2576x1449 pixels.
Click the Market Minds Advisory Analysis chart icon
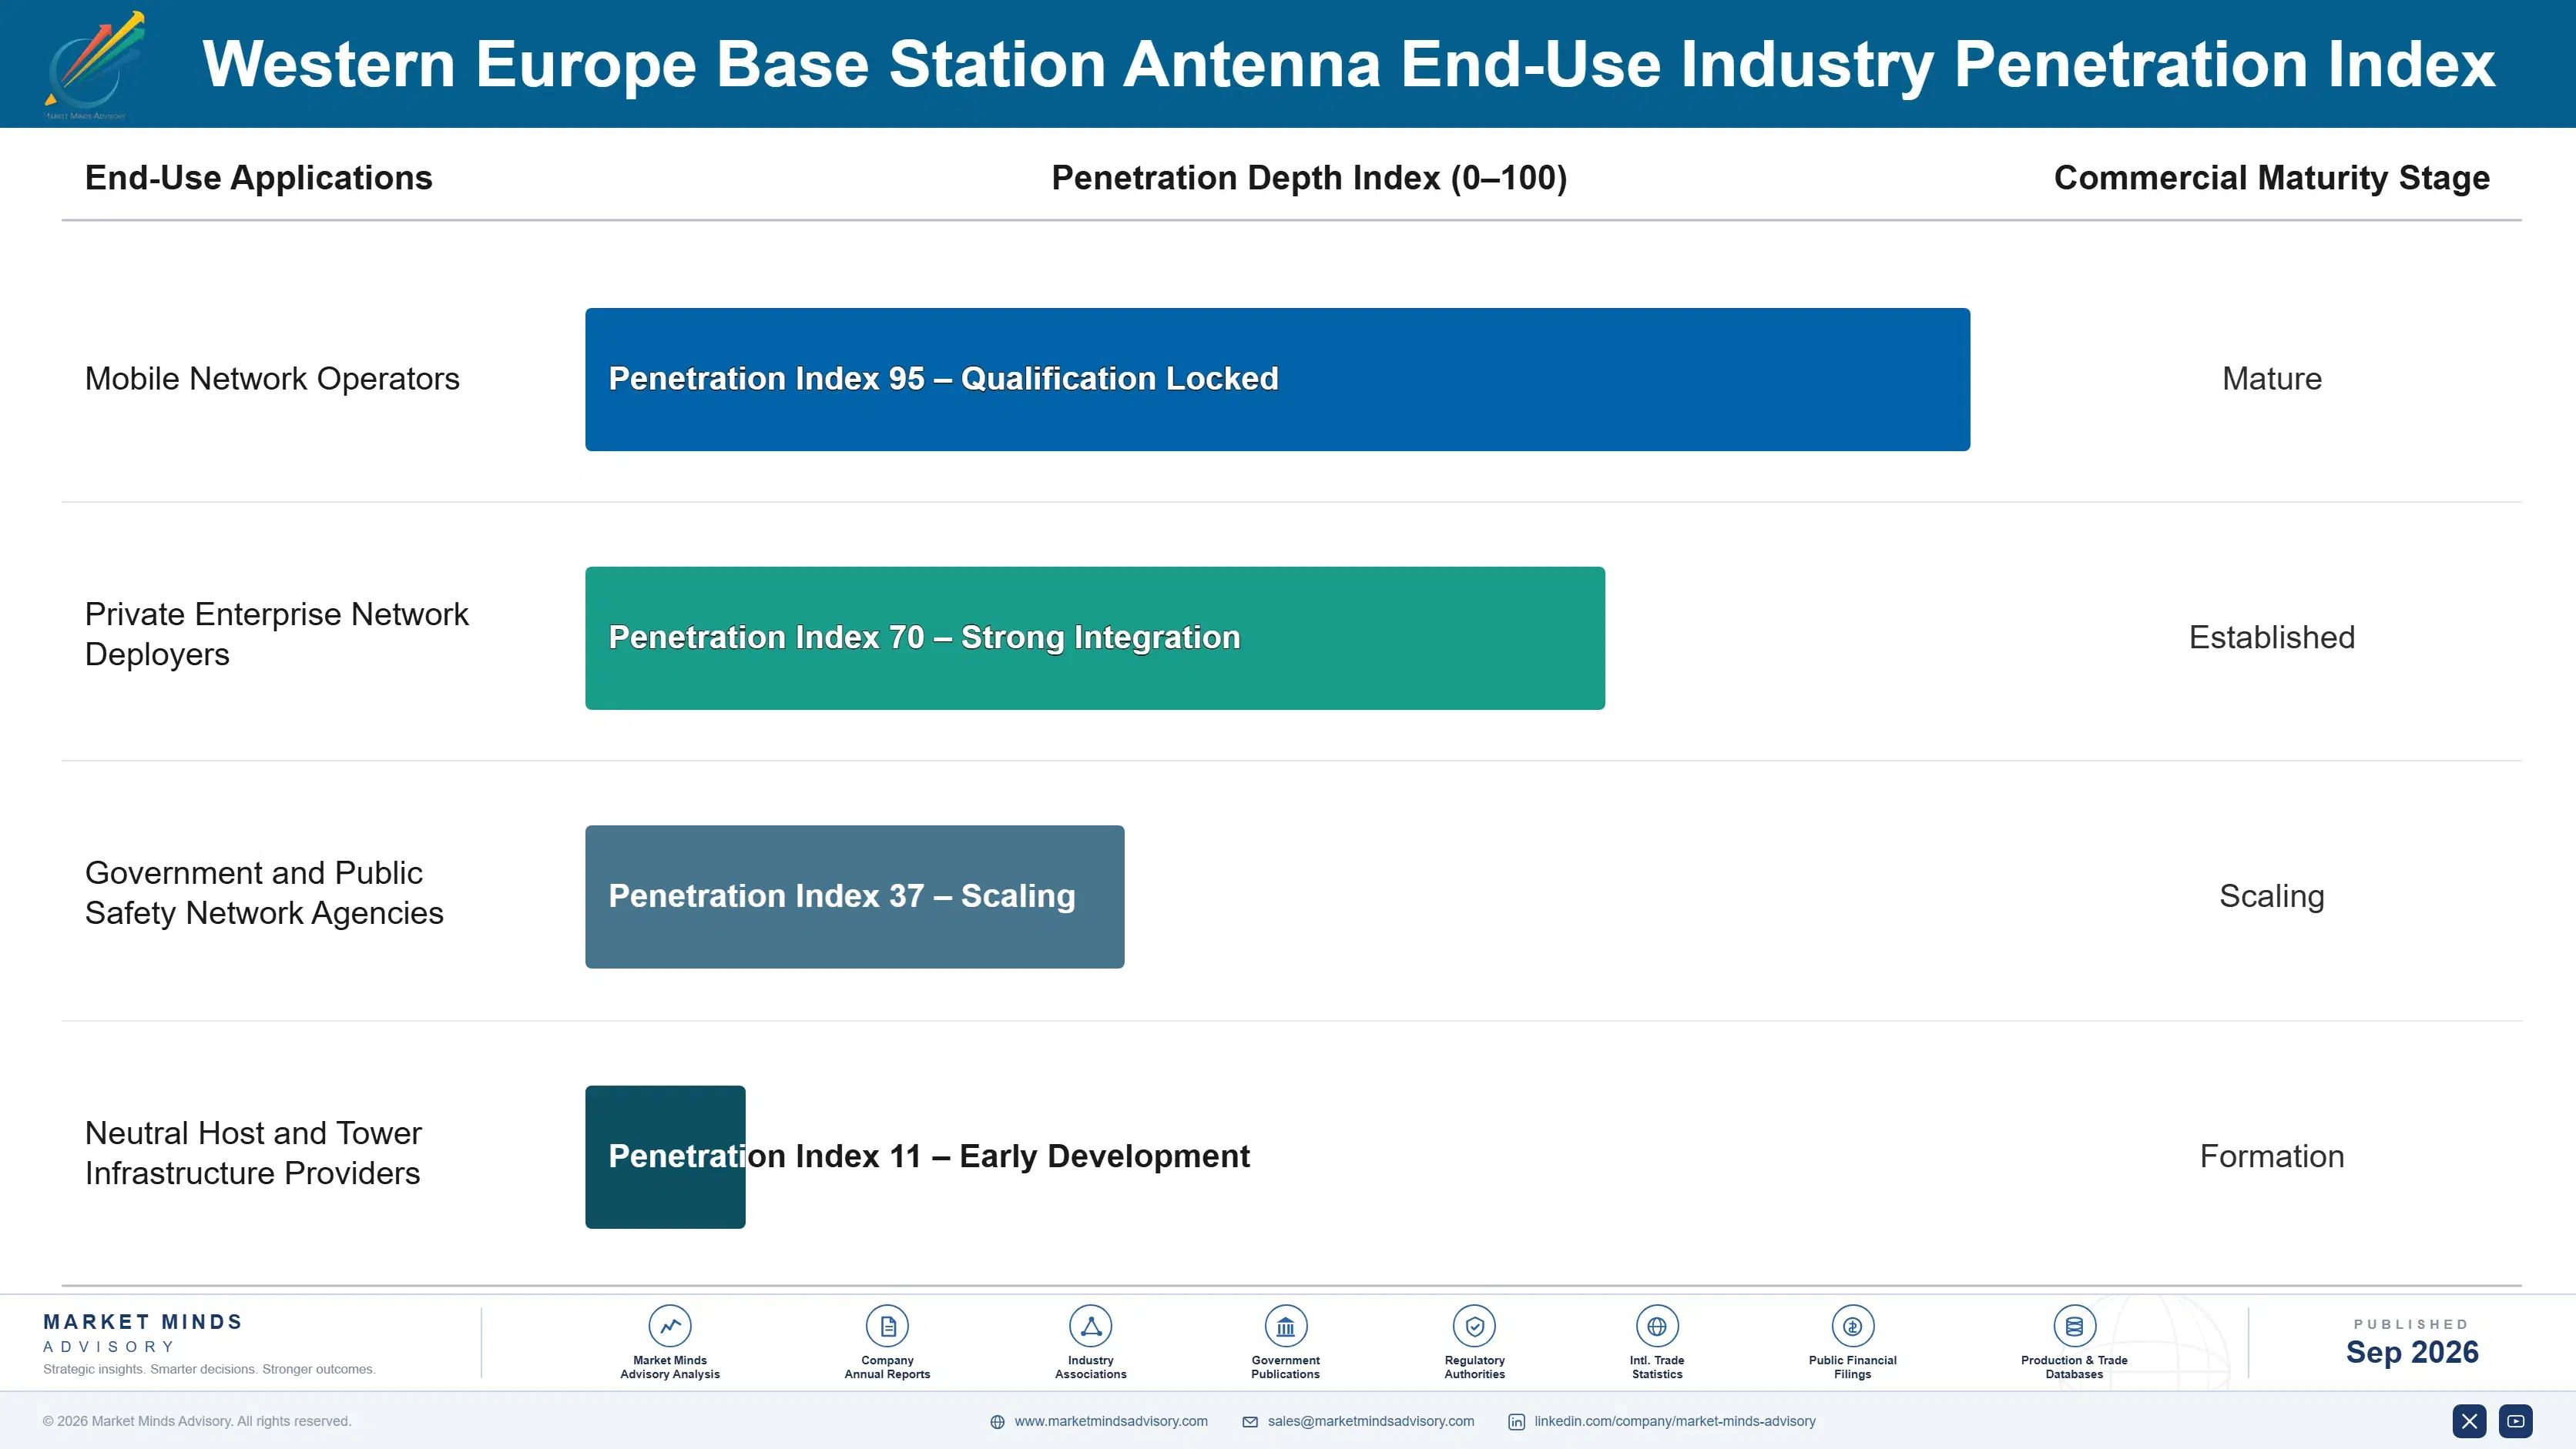[670, 1326]
